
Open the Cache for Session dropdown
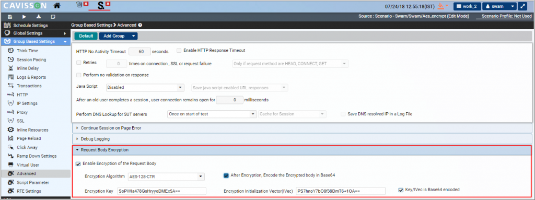pyautogui.click(x=292, y=114)
